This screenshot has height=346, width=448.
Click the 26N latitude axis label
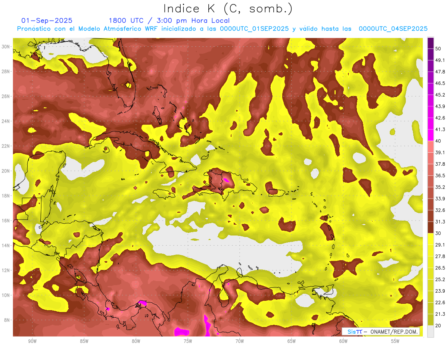6,96
